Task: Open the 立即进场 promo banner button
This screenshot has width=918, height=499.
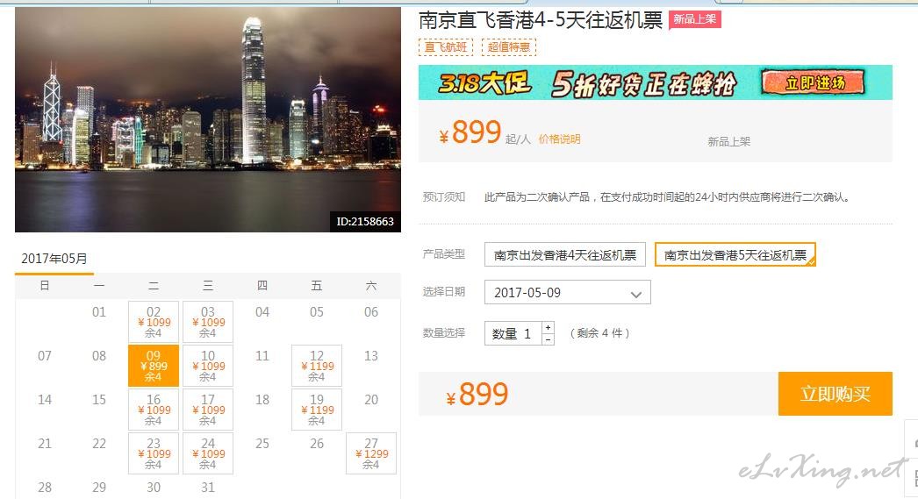Action: point(814,82)
